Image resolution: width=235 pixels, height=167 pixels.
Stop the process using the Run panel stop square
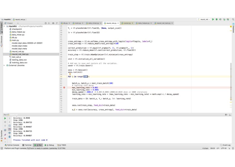5,122
